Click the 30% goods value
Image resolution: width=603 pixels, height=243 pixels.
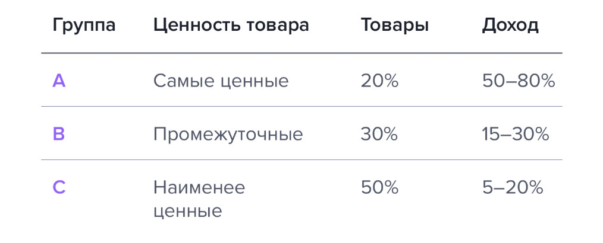(379, 134)
